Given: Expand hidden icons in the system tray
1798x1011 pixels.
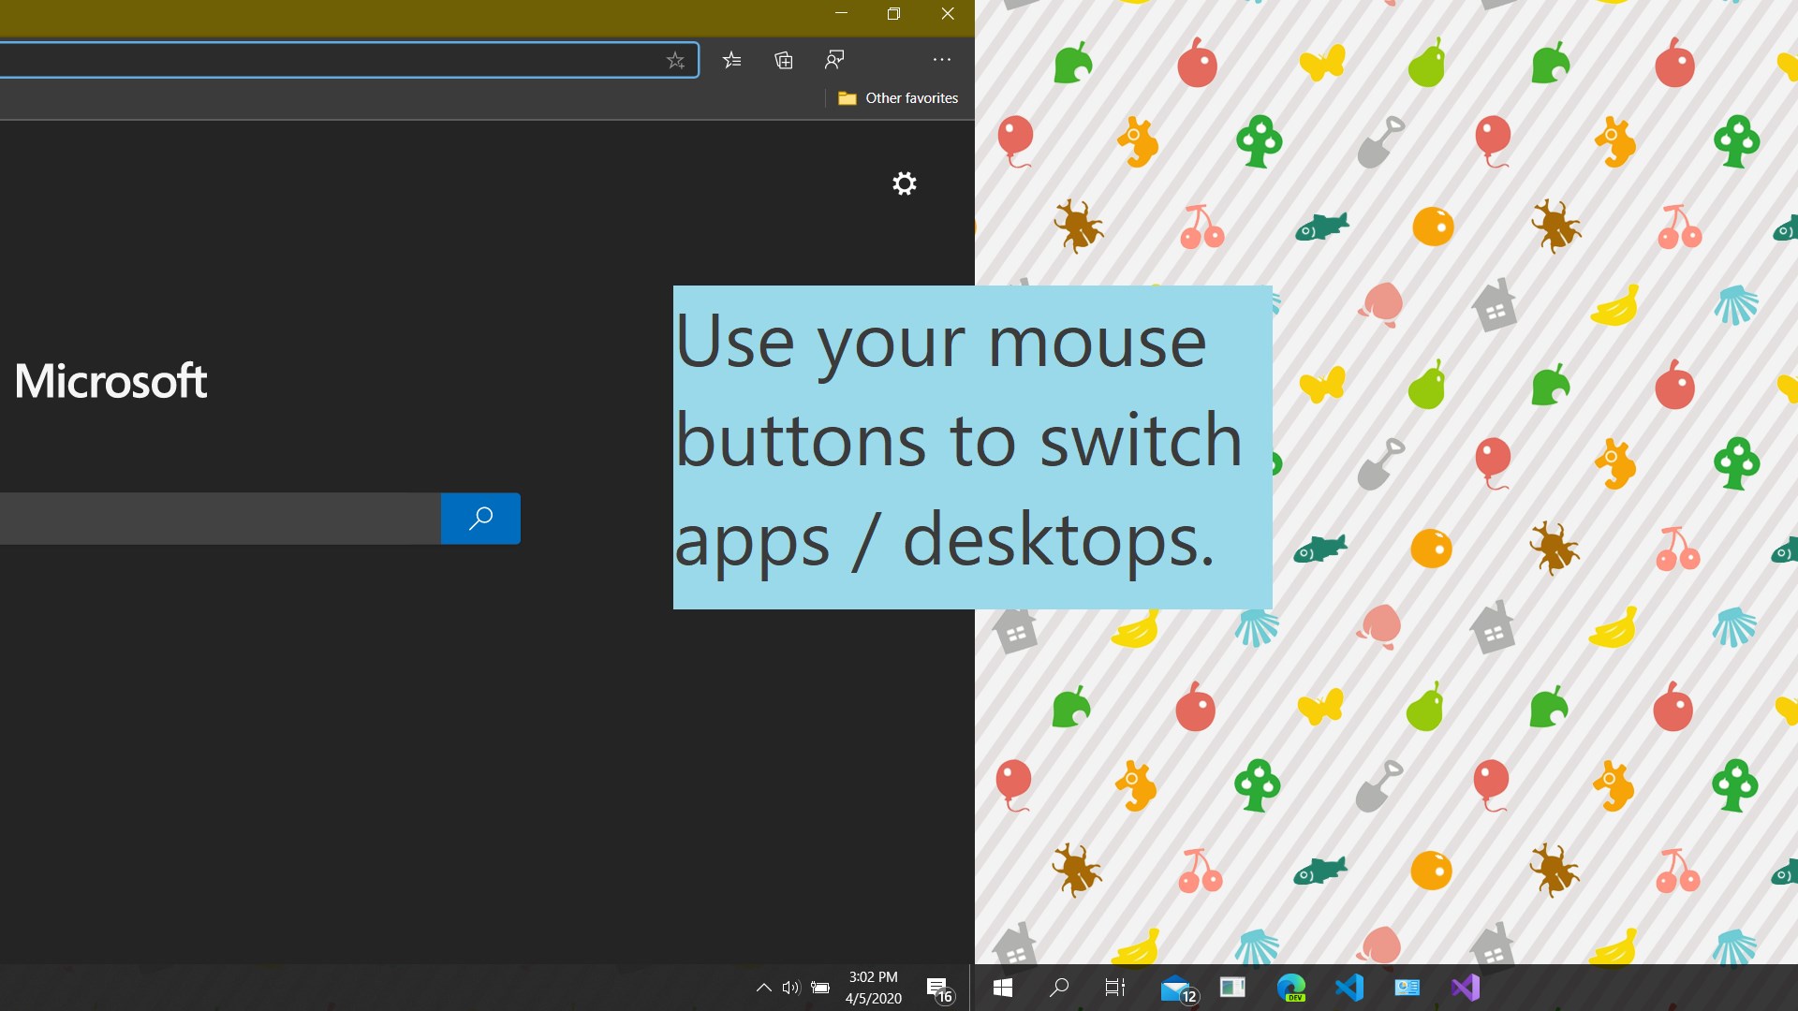Looking at the screenshot, I should coord(763,988).
